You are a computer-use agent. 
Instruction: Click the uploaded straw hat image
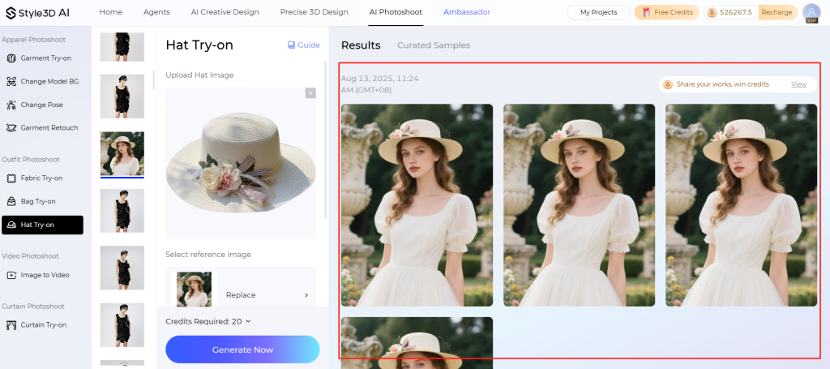click(x=241, y=162)
